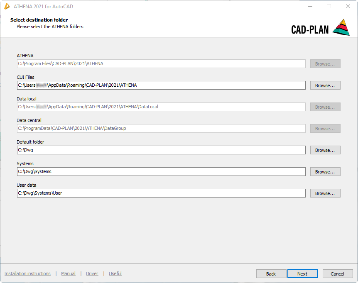This screenshot has height=283, width=358.
Task: Click the ATHENA app icon in title bar
Action: click(7, 6)
